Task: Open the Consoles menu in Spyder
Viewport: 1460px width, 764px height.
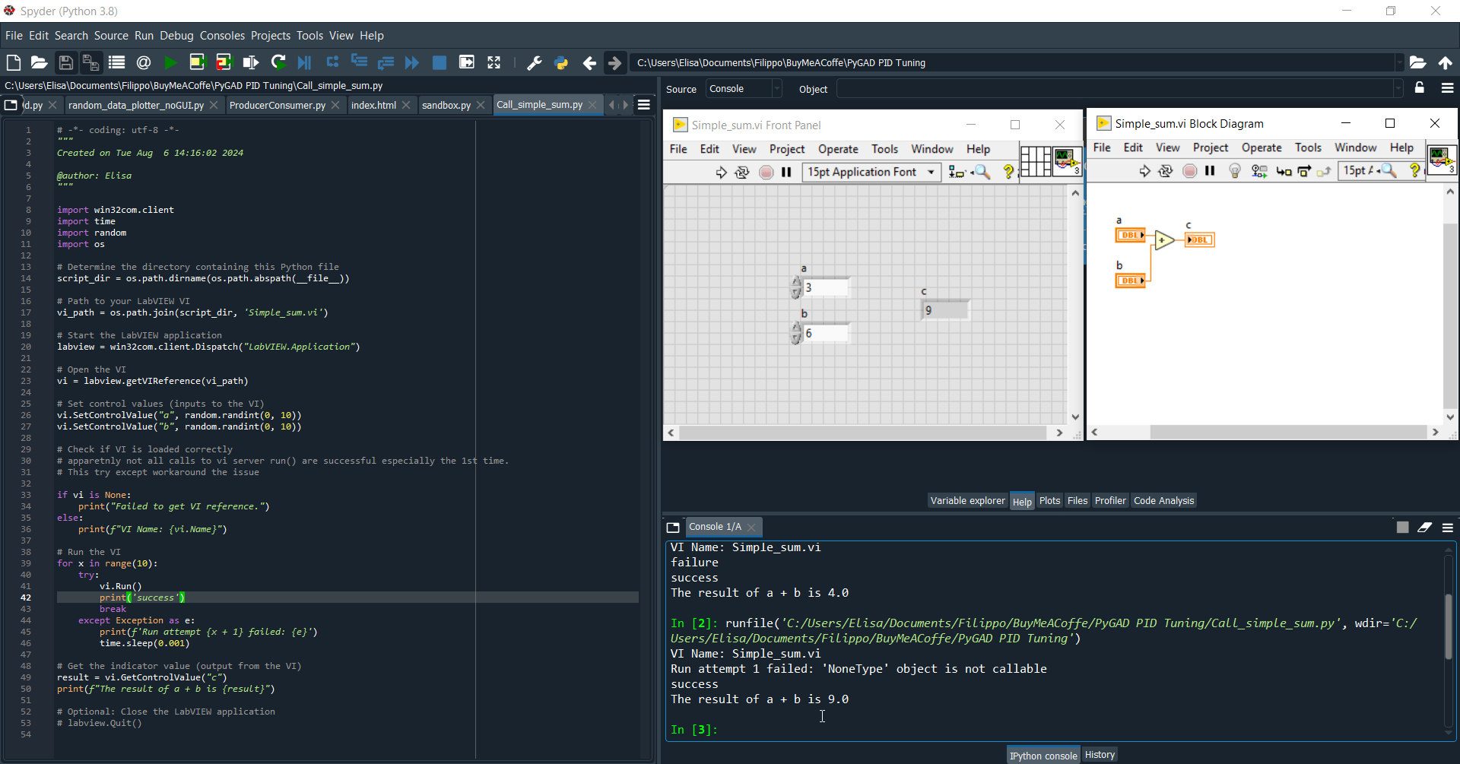Action: click(222, 36)
